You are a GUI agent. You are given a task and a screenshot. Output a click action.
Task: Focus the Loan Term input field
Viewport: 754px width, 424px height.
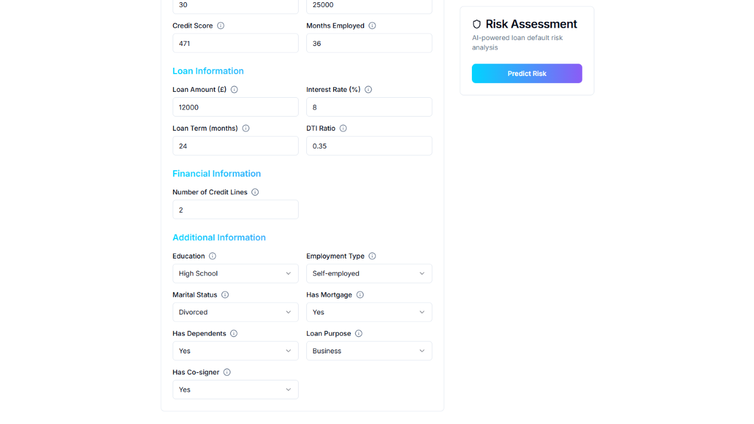click(x=236, y=145)
